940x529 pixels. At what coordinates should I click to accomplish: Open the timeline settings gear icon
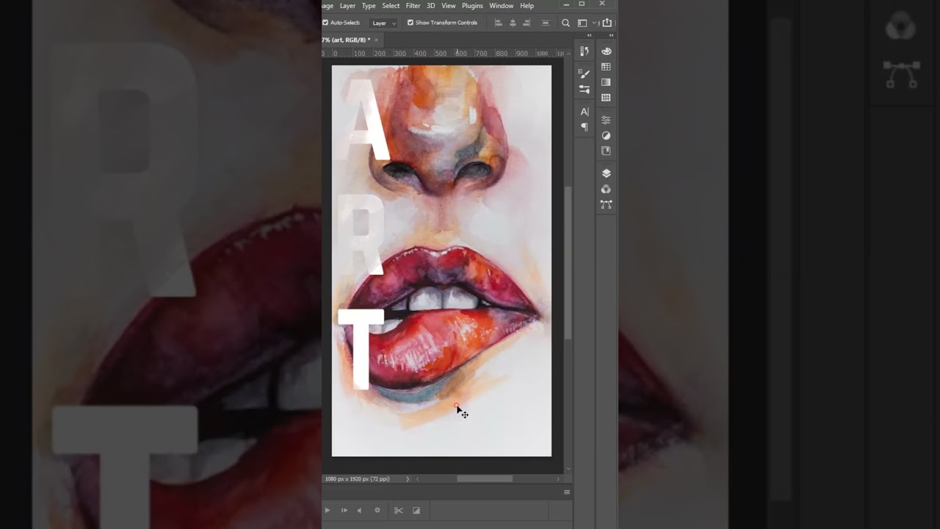point(377,511)
